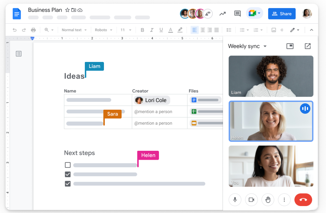The image size is (326, 213).
Task: Open the more call options menu
Action: coord(284,200)
